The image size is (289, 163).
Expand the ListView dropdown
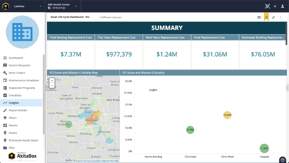tap(40, 6)
